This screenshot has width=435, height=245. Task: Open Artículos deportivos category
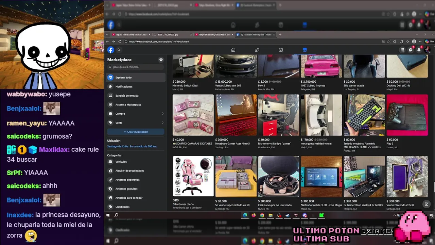coord(136,180)
